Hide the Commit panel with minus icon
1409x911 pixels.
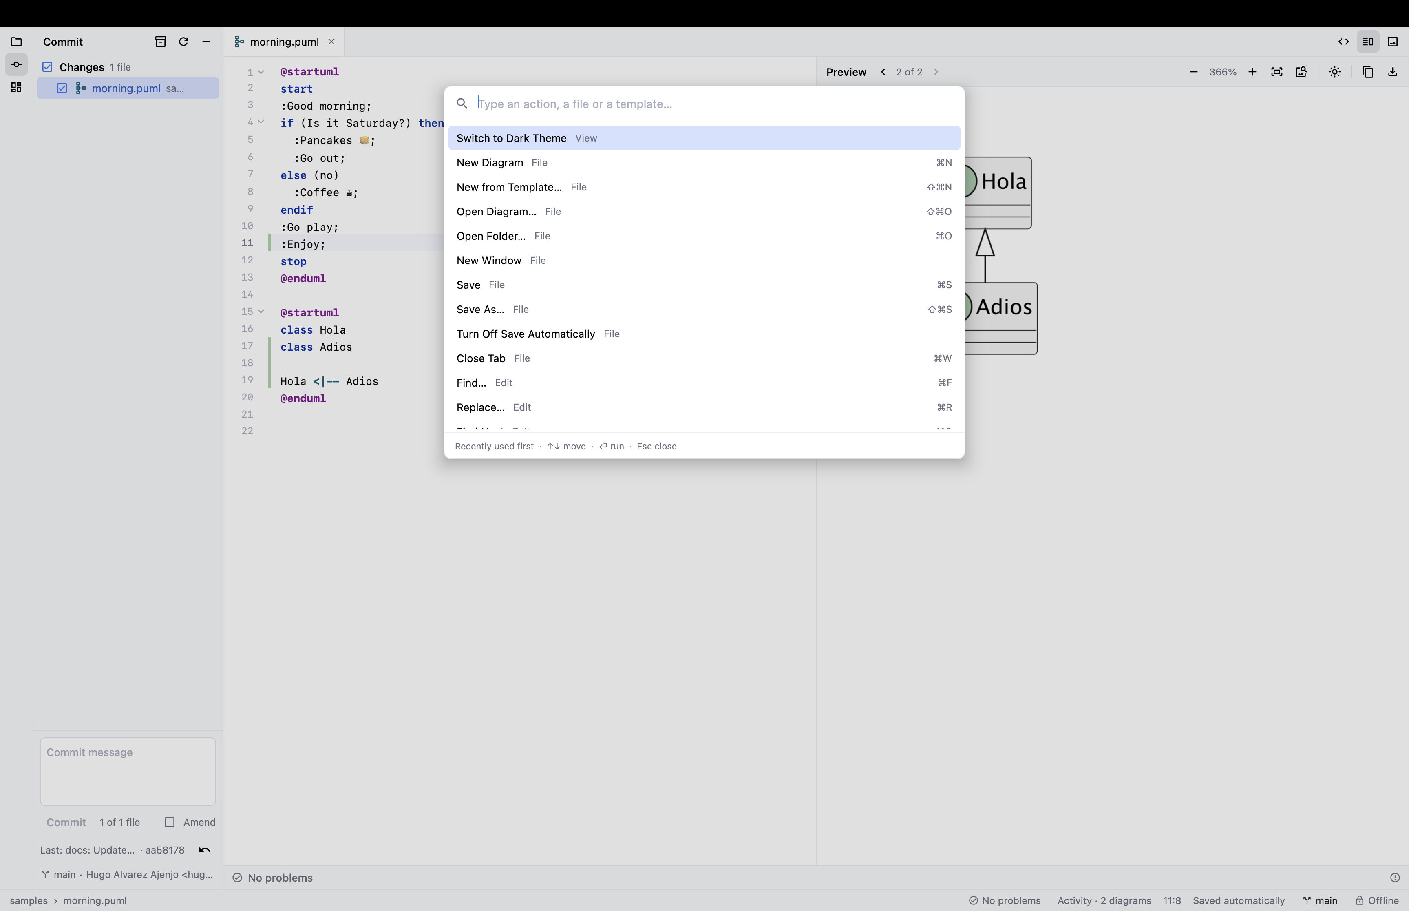206,42
